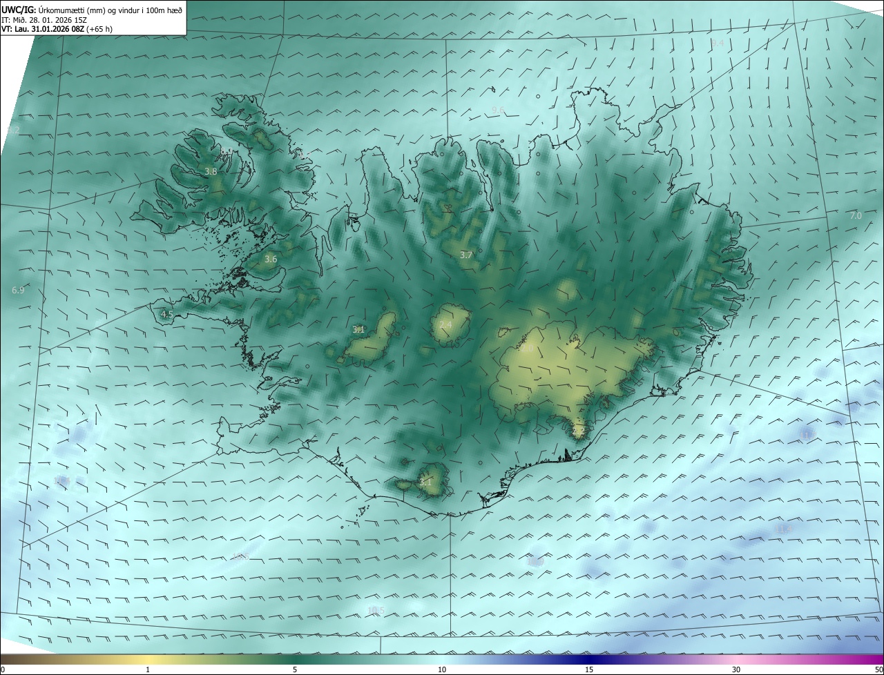Click the colorbar tick label '50'
Image resolution: width=884 pixels, height=675 pixels.
(878, 669)
